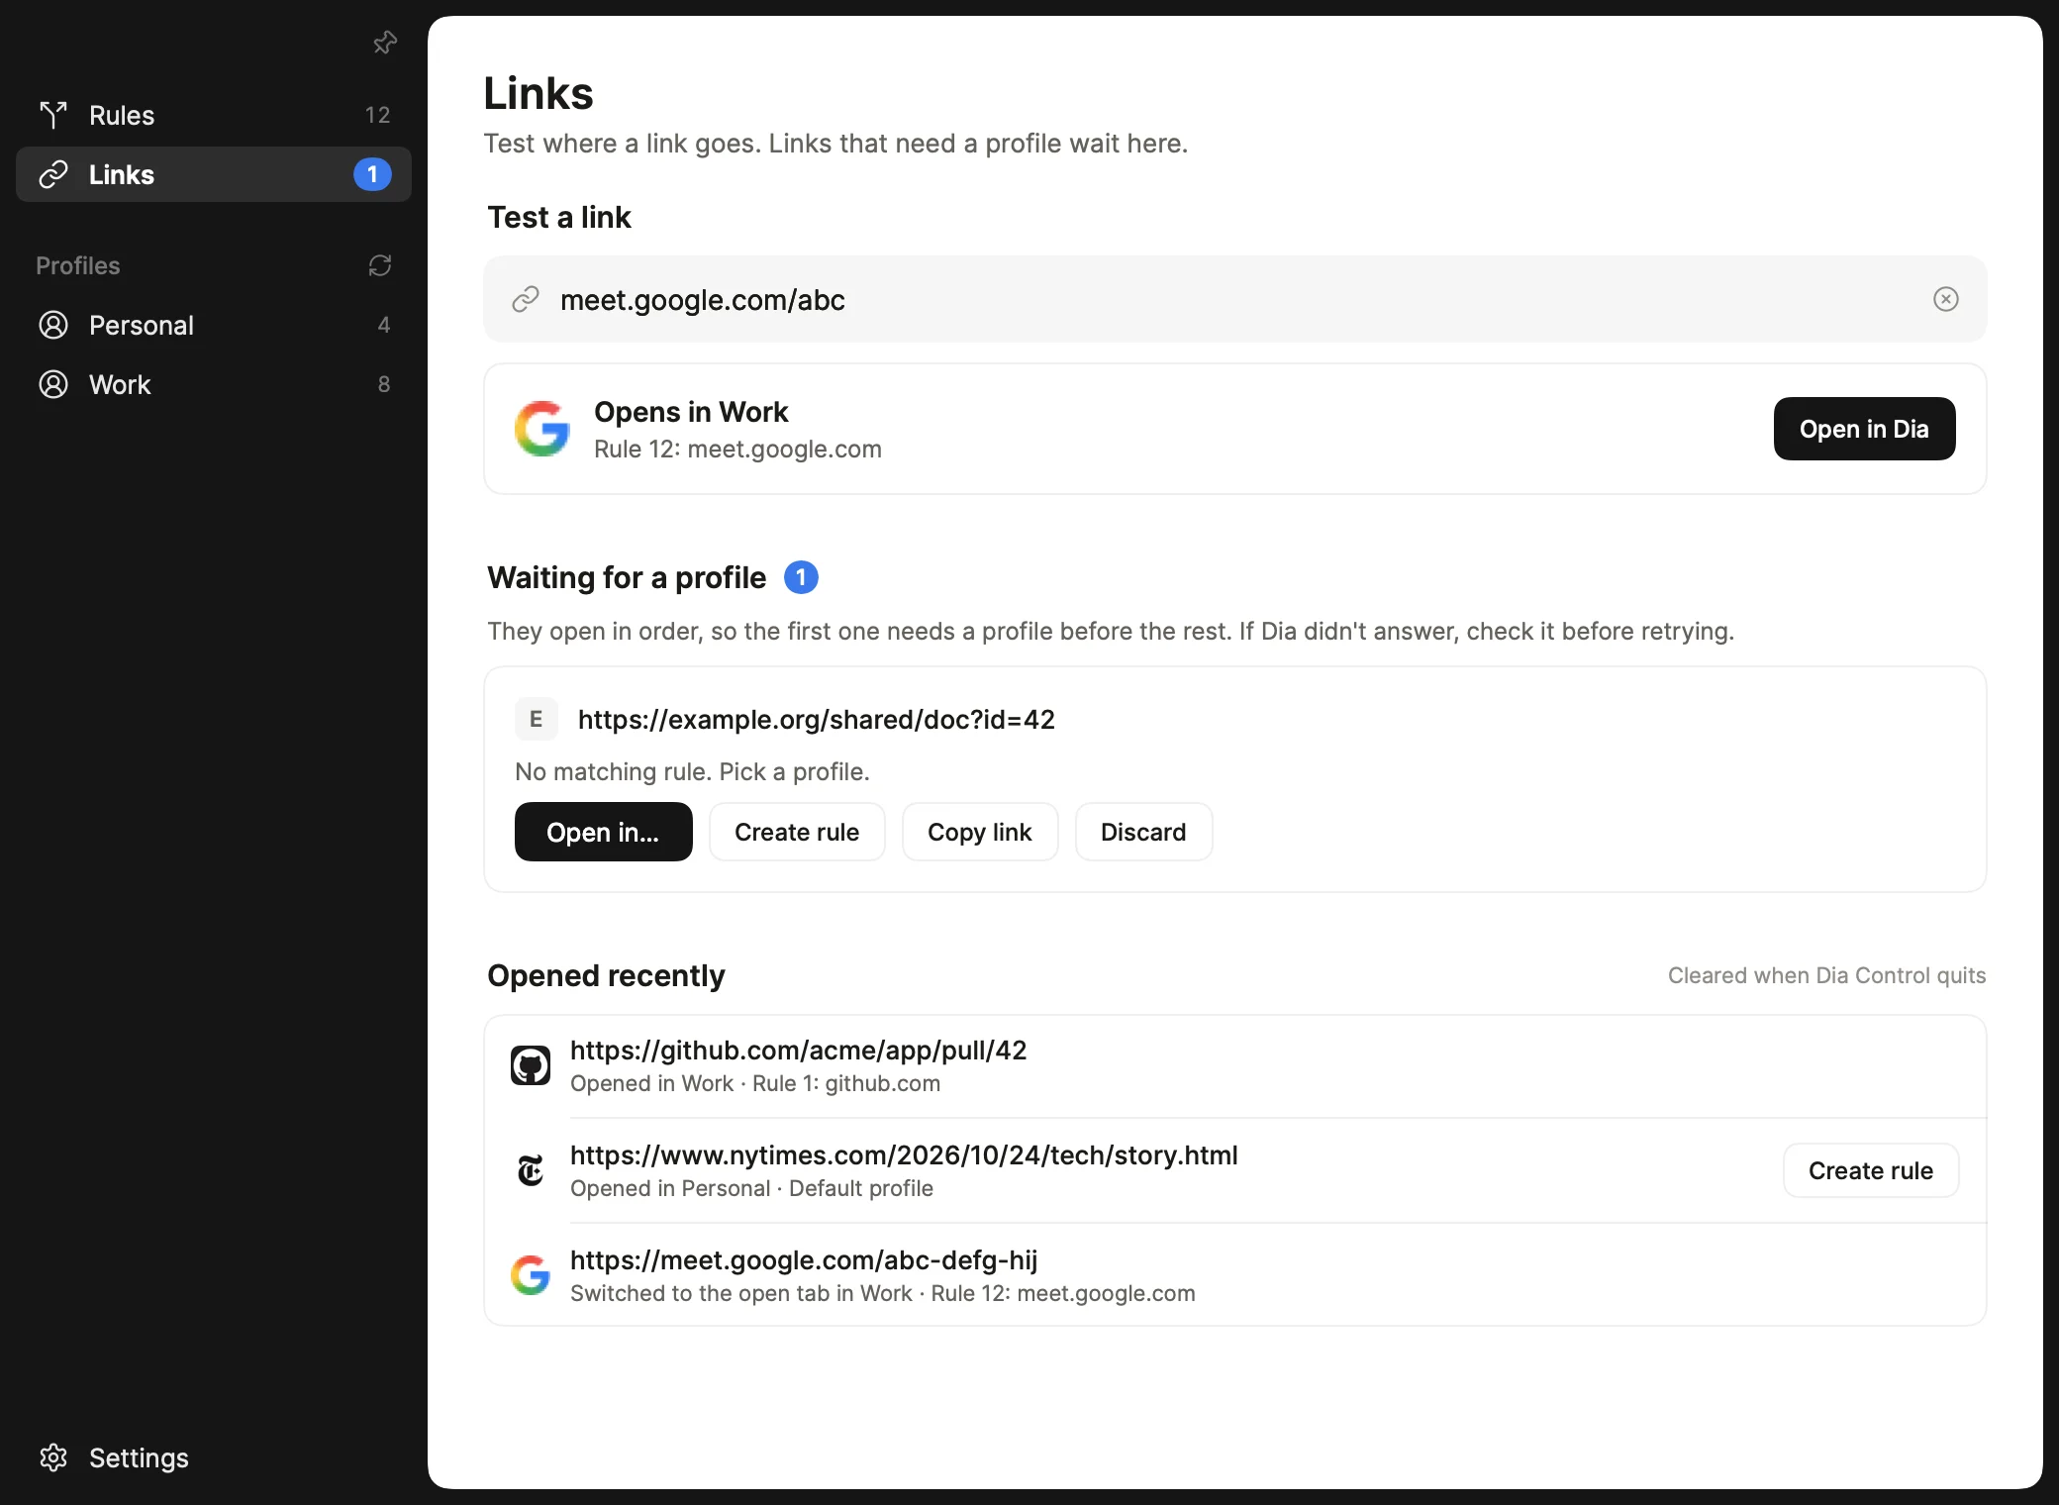Expand the Open in... profile picker

tap(603, 832)
